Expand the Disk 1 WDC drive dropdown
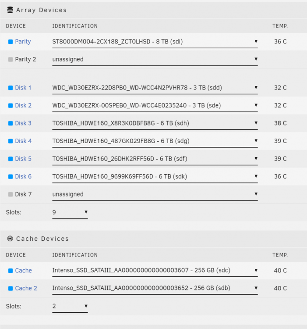 point(155,88)
